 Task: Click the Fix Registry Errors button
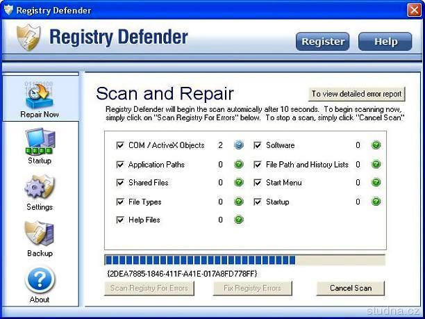coord(252,288)
